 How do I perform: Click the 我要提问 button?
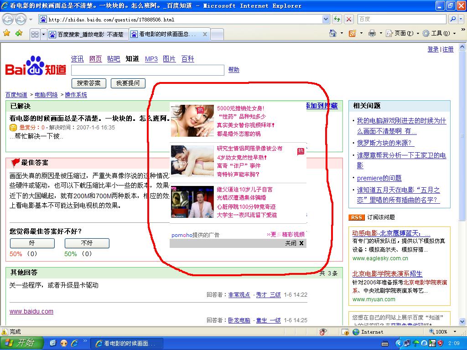[x=128, y=83]
